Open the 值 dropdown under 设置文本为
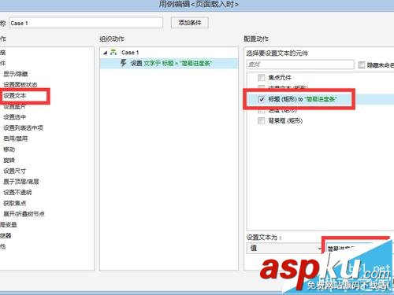The width and height of the screenshot is (394, 295). (284, 248)
